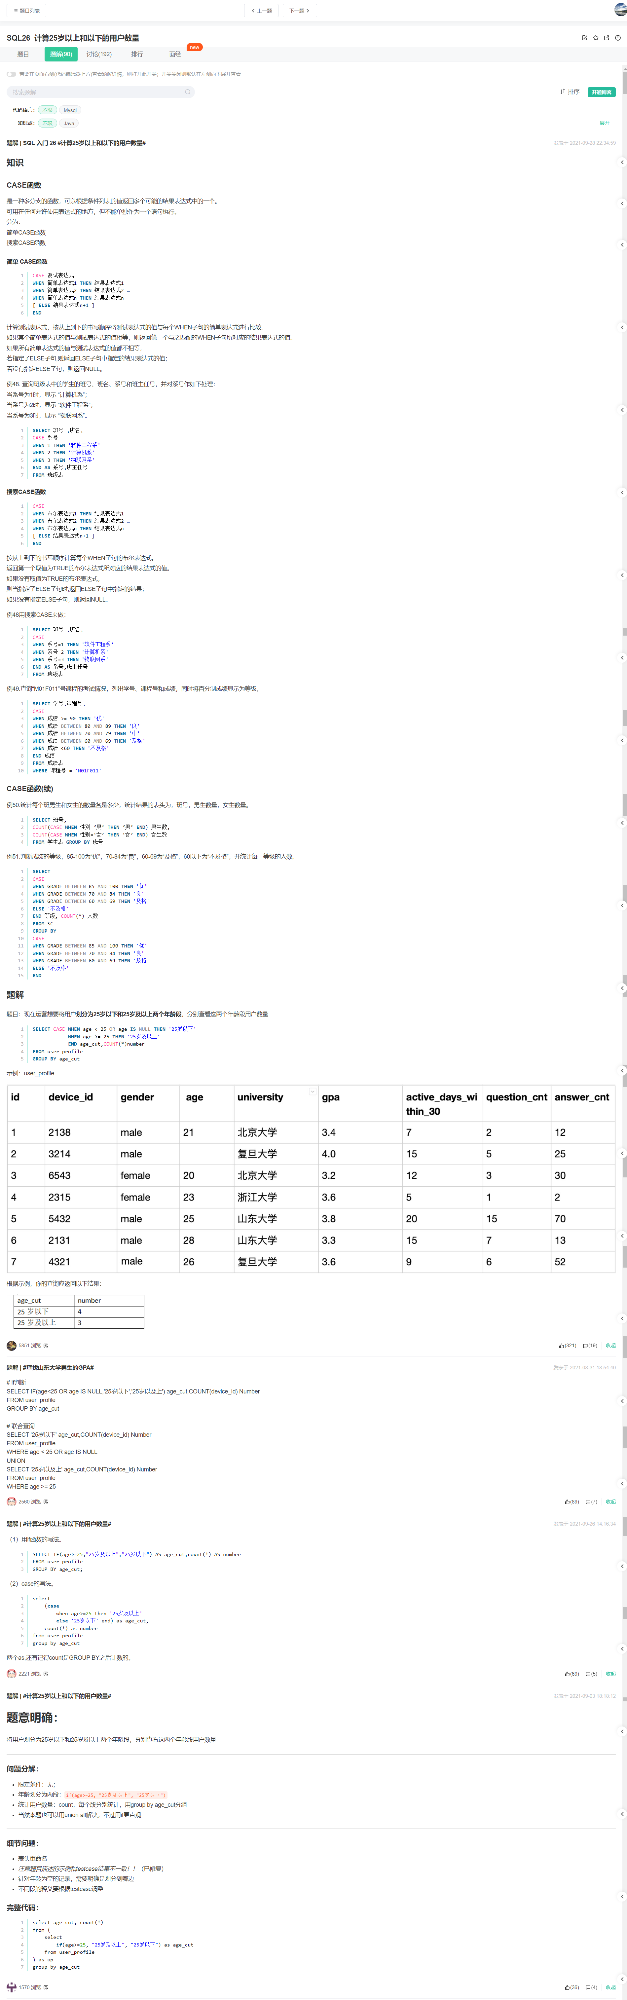Open the 题目列表 problem list
The height and width of the screenshot is (2000, 627).
point(26,11)
